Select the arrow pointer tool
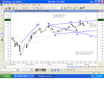Screen dimensions: 104x104 pyautogui.click(x=2, y=13)
